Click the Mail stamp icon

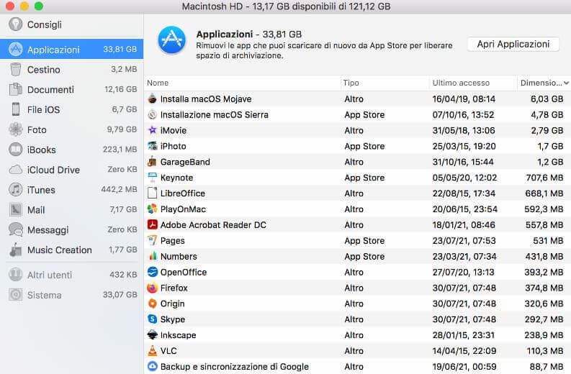click(x=15, y=209)
